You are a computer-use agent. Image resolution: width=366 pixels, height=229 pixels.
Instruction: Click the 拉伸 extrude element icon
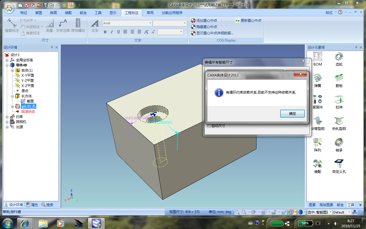tap(339, 100)
